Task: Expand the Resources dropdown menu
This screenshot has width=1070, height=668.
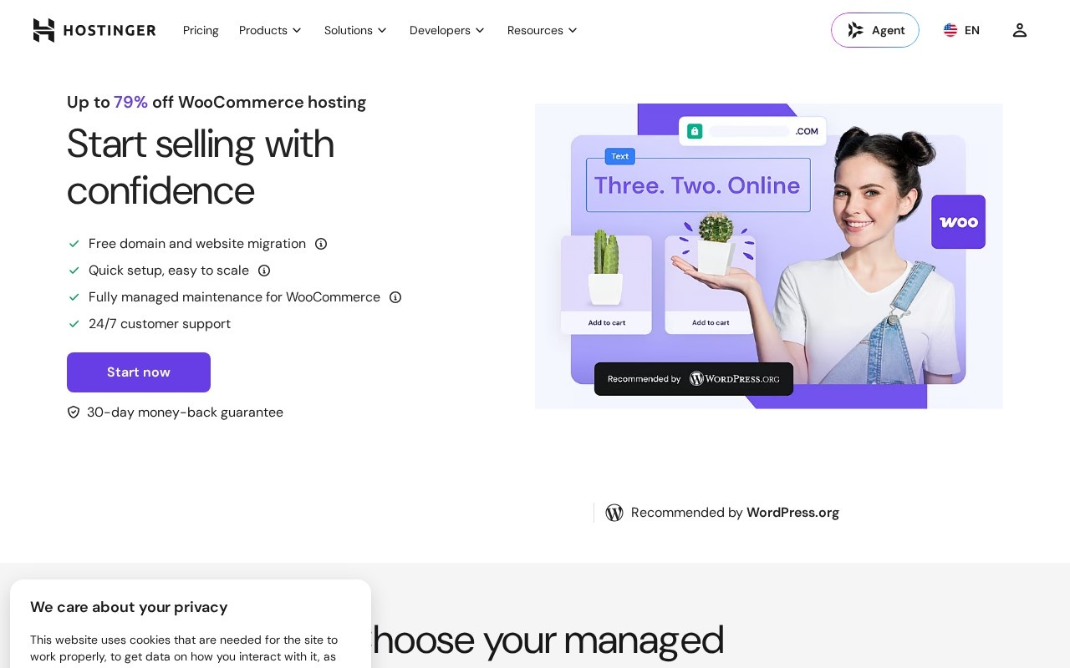Action: (543, 30)
